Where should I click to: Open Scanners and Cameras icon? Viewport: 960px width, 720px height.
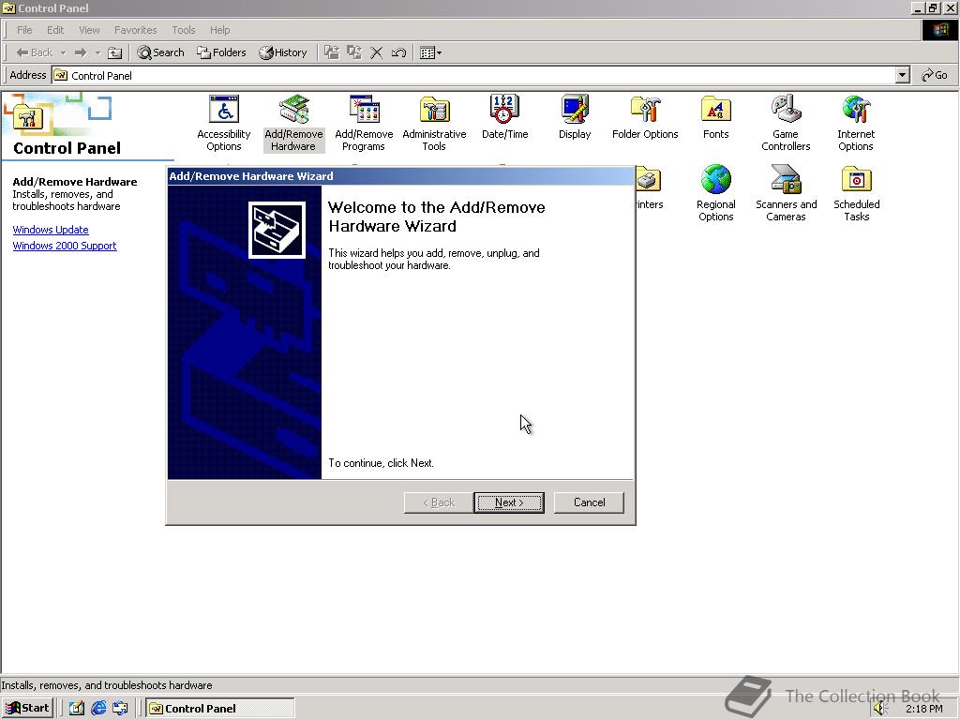[787, 193]
